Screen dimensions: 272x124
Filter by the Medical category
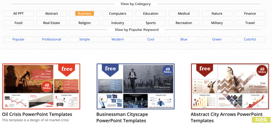[184, 13]
